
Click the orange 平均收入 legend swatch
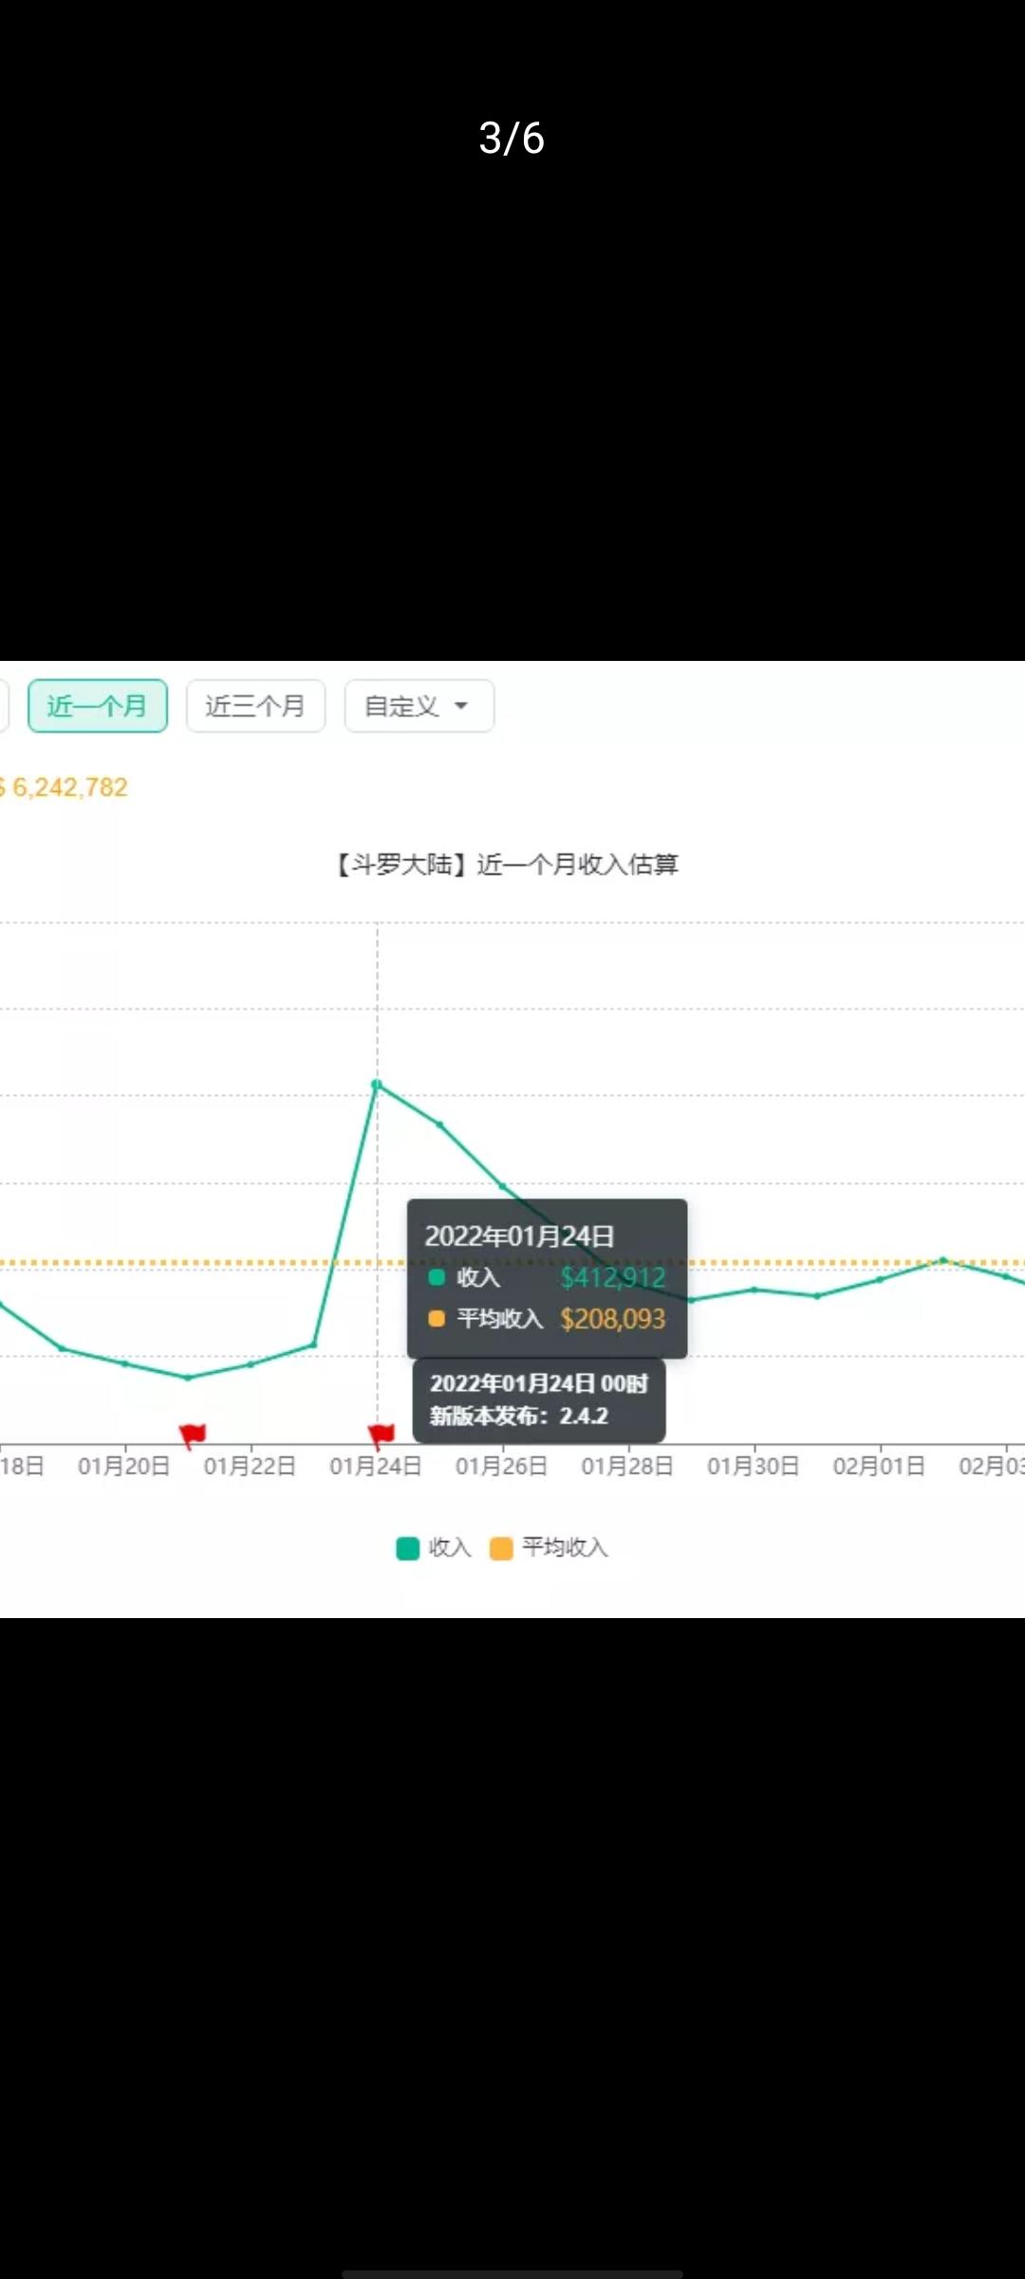coord(501,1548)
